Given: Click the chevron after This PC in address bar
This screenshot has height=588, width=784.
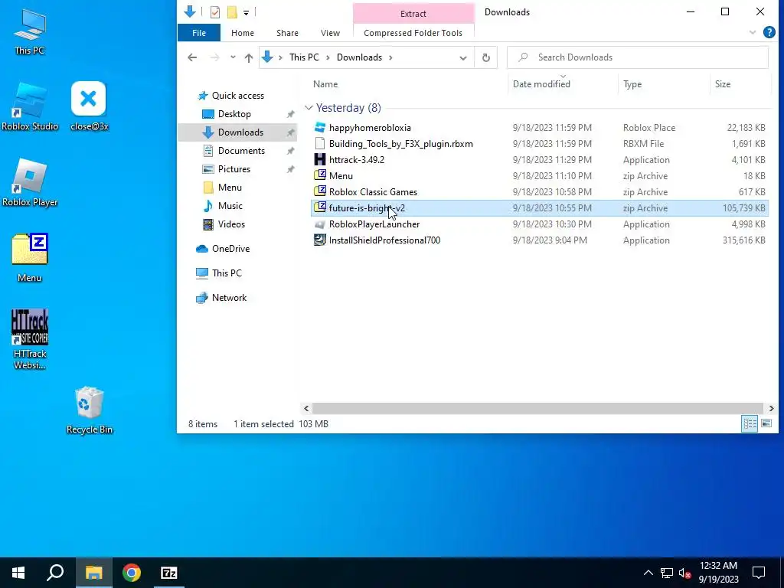Looking at the screenshot, I should 328,57.
